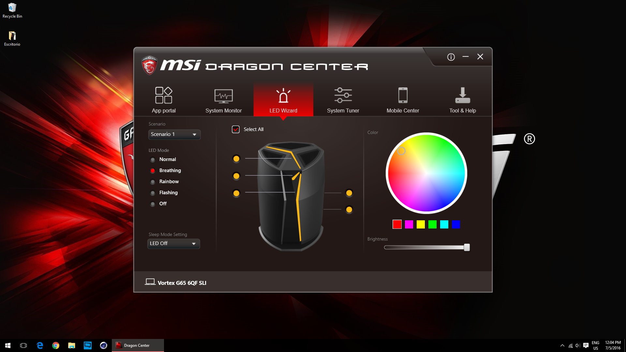Choose the red color swatch

[397, 224]
